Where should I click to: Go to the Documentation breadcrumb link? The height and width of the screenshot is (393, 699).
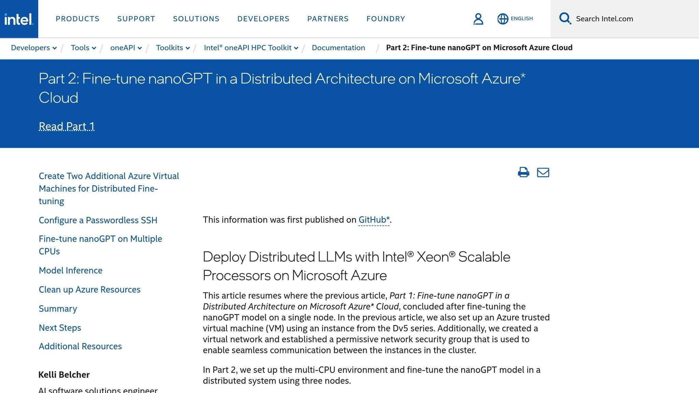pos(338,48)
